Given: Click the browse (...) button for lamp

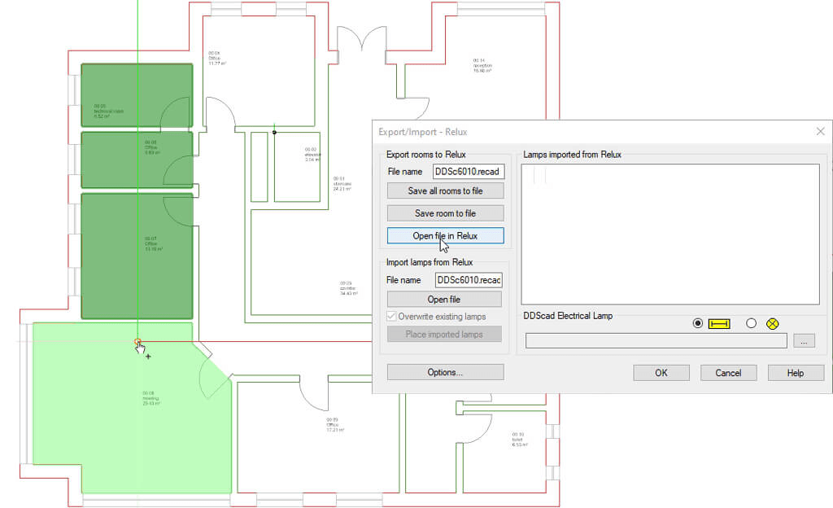Looking at the screenshot, I should [803, 341].
